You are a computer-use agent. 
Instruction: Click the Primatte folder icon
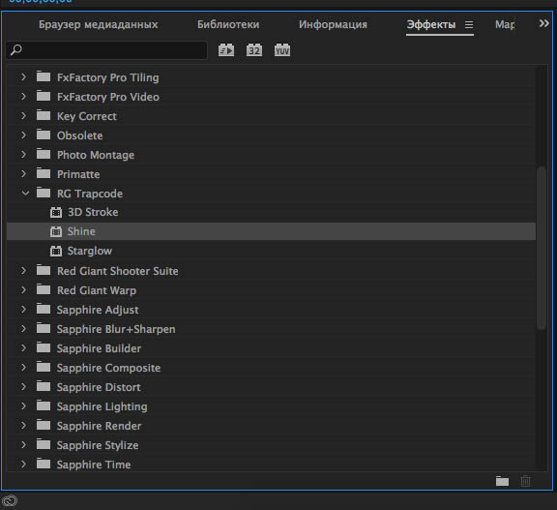pyautogui.click(x=44, y=173)
